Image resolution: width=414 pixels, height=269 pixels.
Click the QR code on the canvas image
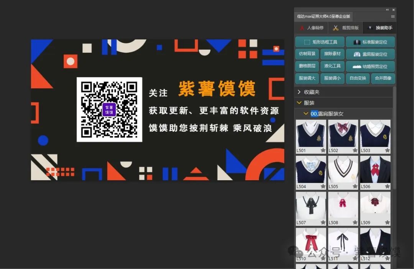pos(109,109)
